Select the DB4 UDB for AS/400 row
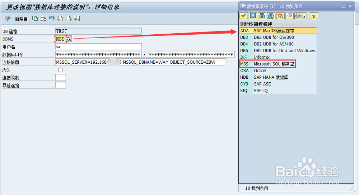Screen dimensions: 359x195 tap(278, 44)
